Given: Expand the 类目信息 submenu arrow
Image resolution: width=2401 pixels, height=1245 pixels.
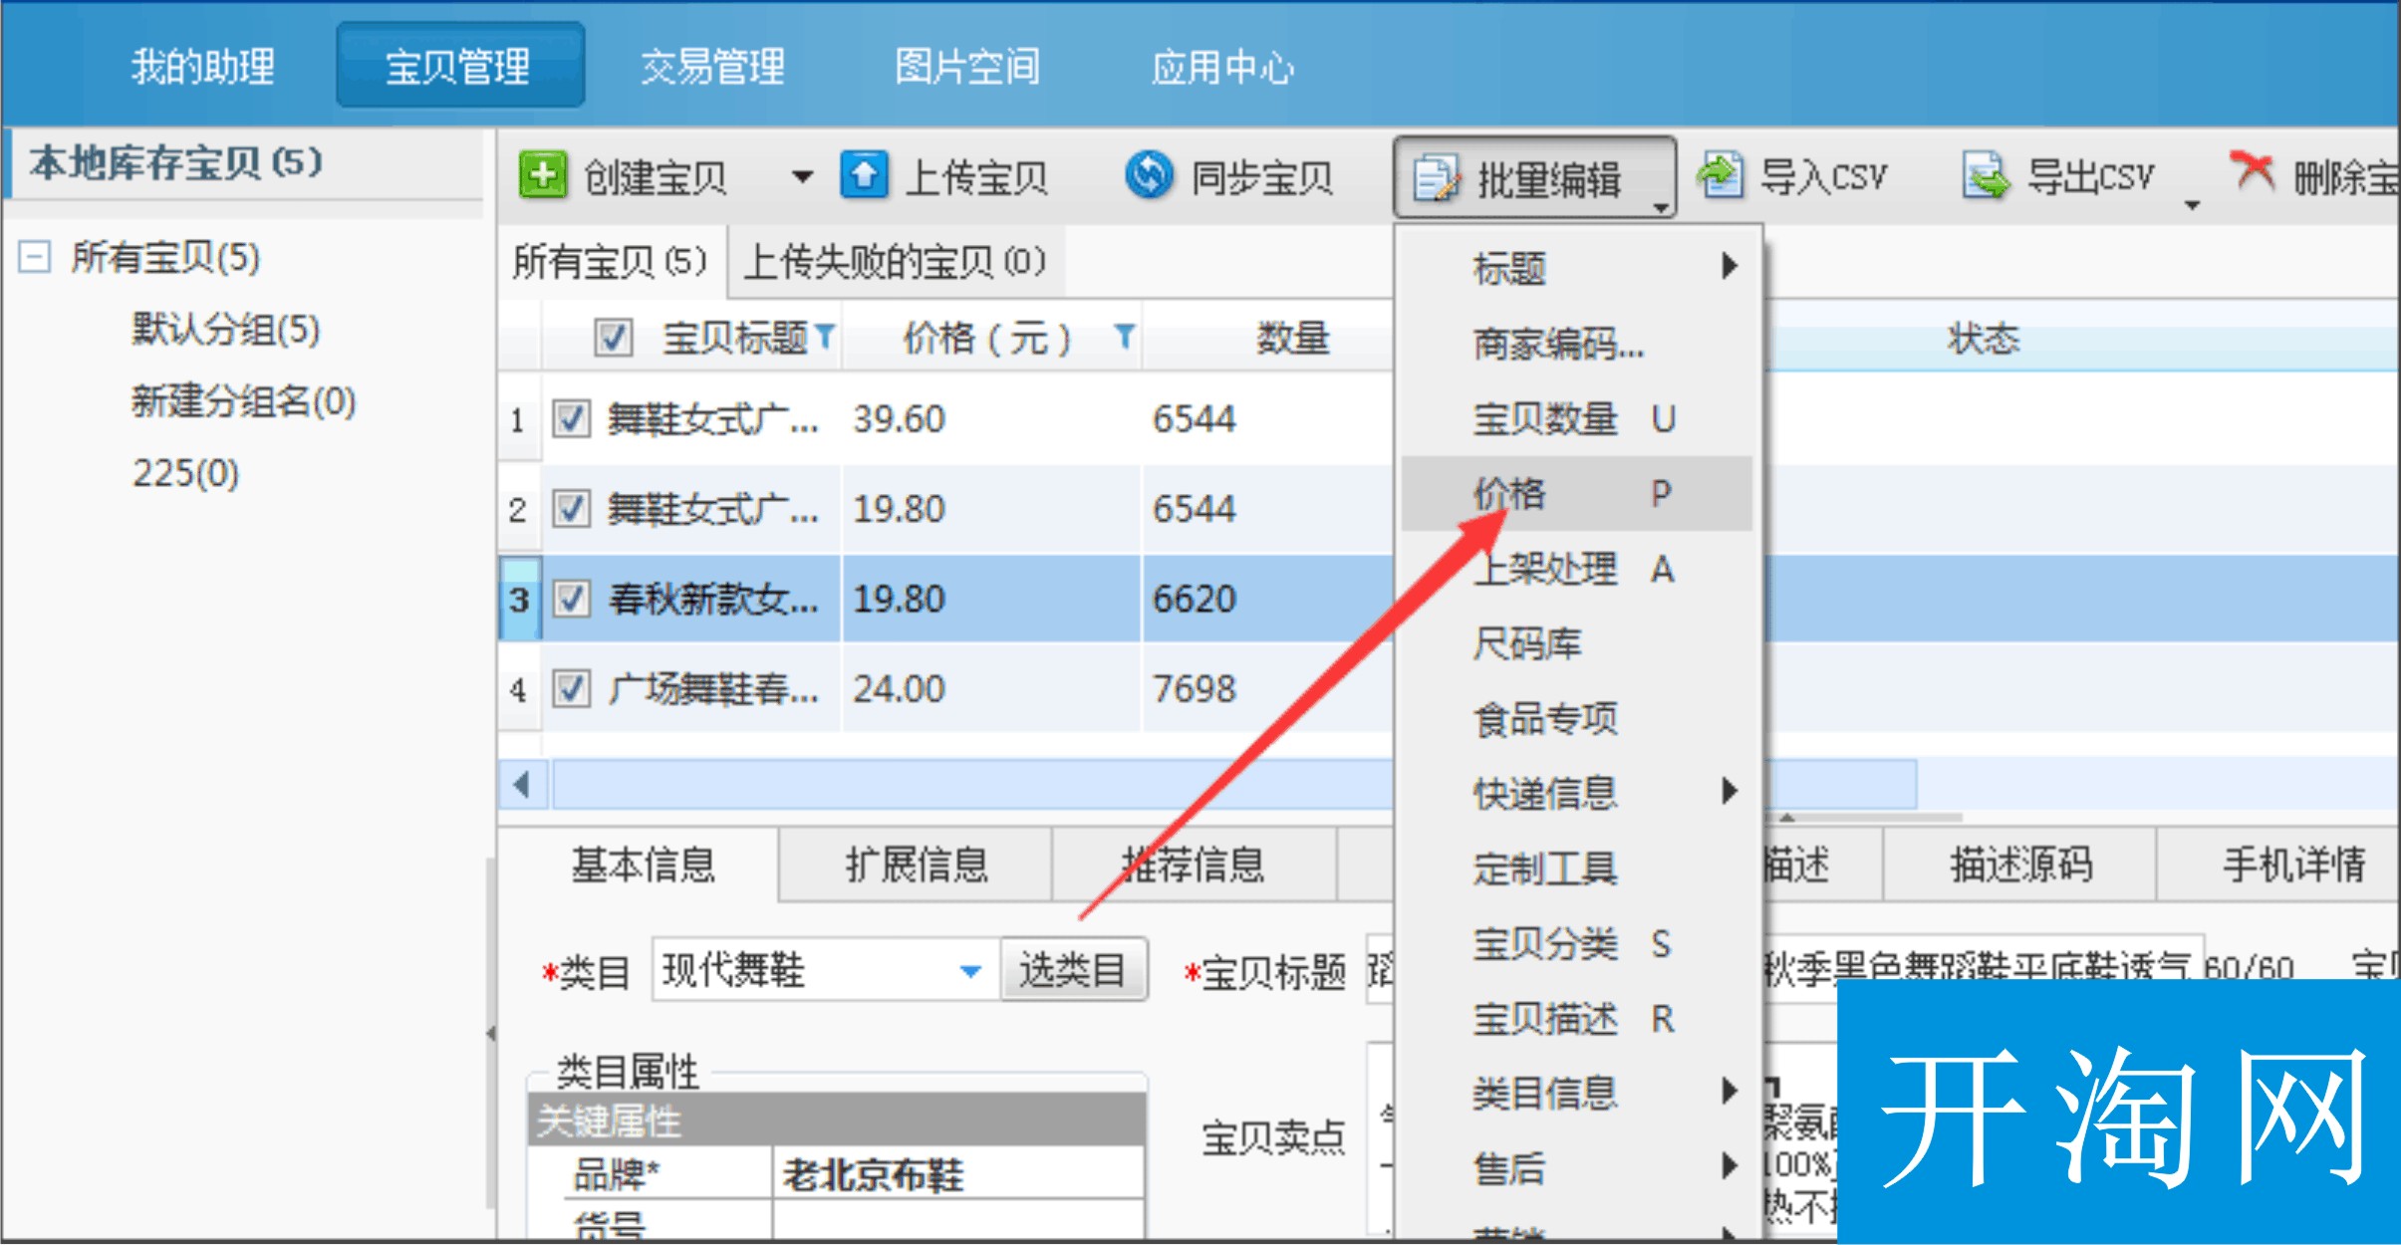Looking at the screenshot, I should pos(1730,1091).
